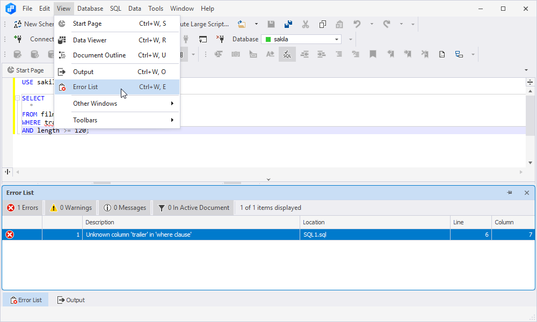
Task: Click the Cut scissors icon
Action: 305,24
